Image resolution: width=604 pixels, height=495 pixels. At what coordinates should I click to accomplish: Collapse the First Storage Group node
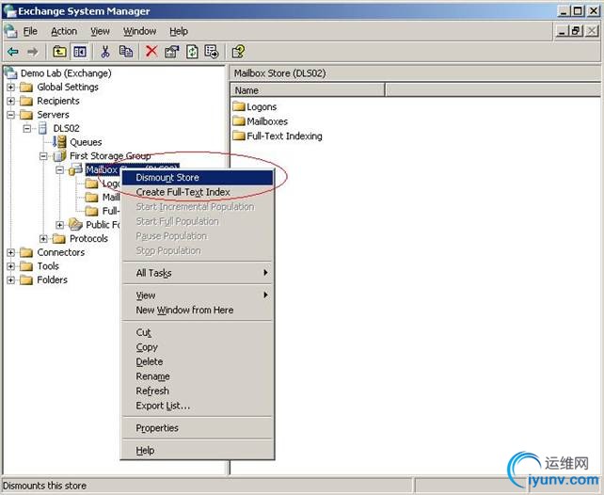[43, 156]
